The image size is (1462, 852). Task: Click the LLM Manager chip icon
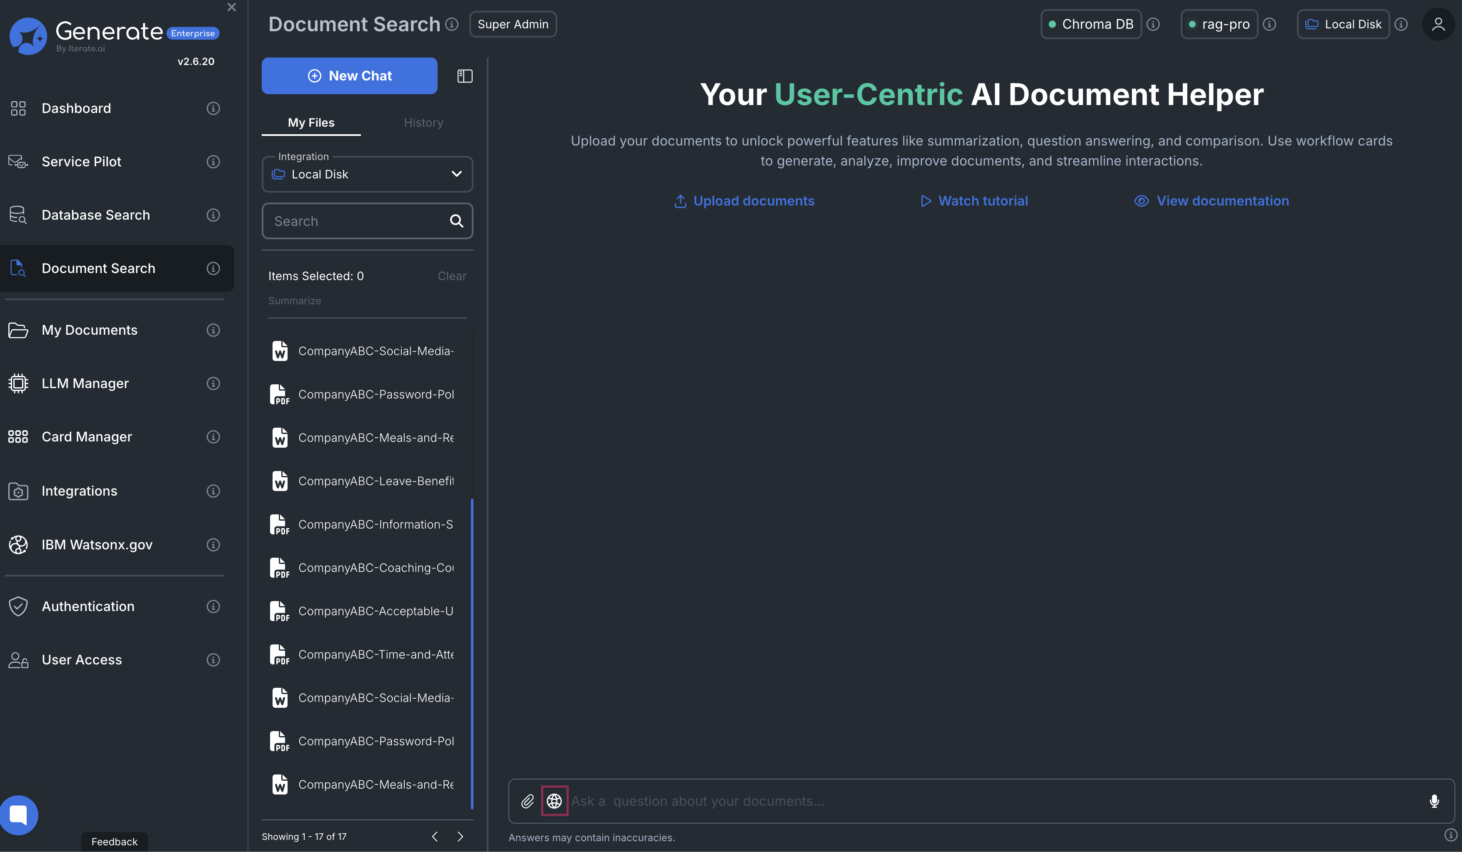pos(18,383)
